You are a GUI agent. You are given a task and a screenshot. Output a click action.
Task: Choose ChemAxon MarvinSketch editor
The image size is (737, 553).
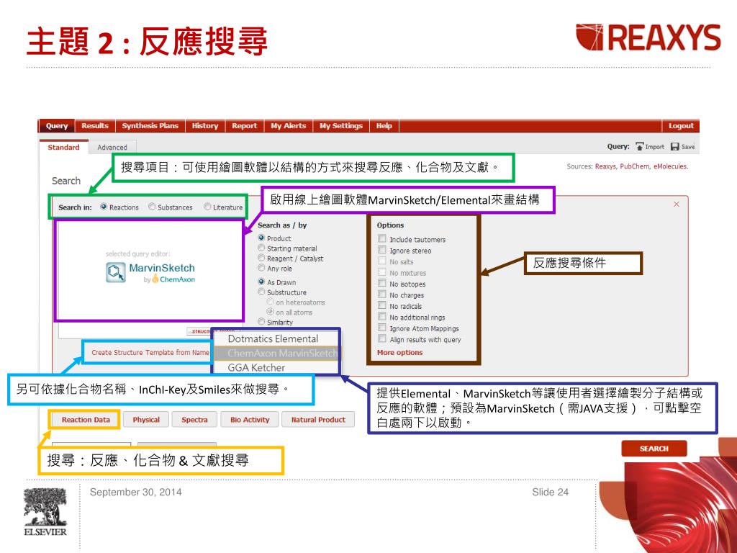point(276,353)
